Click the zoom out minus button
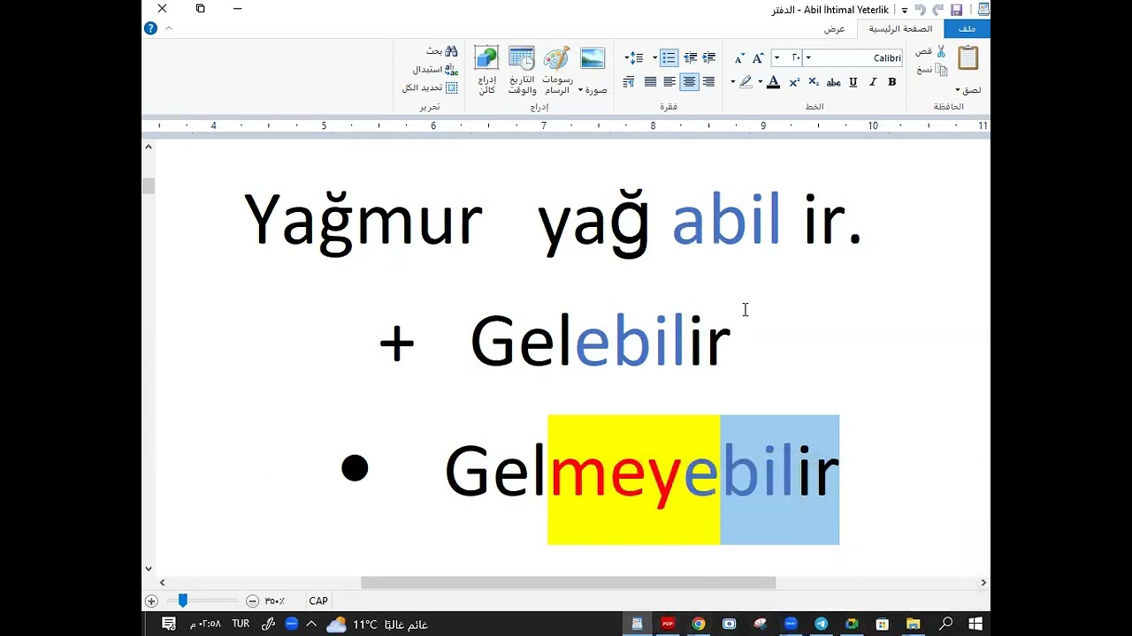1132x636 pixels. [x=252, y=601]
